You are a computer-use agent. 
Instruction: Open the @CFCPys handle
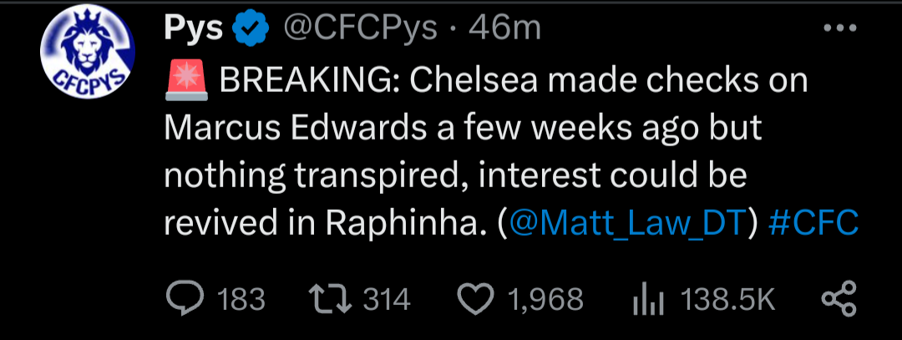pos(361,29)
